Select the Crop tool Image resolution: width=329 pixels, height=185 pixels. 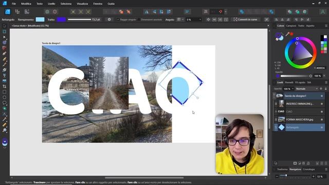point(4,86)
